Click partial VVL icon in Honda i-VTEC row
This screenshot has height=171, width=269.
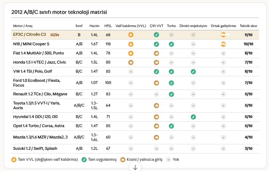click(130, 62)
